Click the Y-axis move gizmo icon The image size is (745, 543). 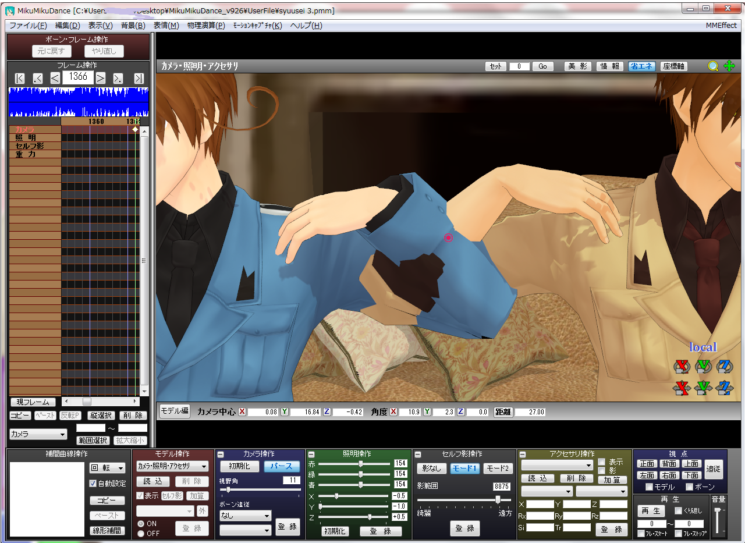[x=703, y=388]
